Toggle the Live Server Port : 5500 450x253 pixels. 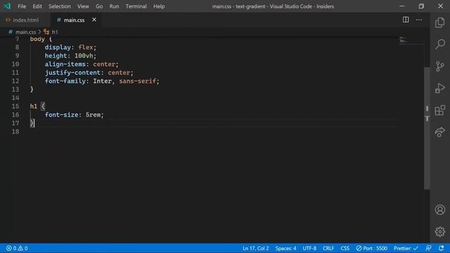click(x=372, y=248)
